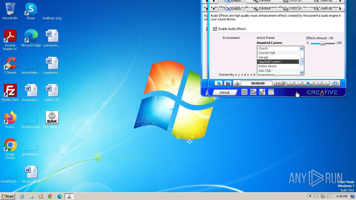Click the Effects Amount slider handle
This screenshot has height=200, width=356.
point(323,43)
